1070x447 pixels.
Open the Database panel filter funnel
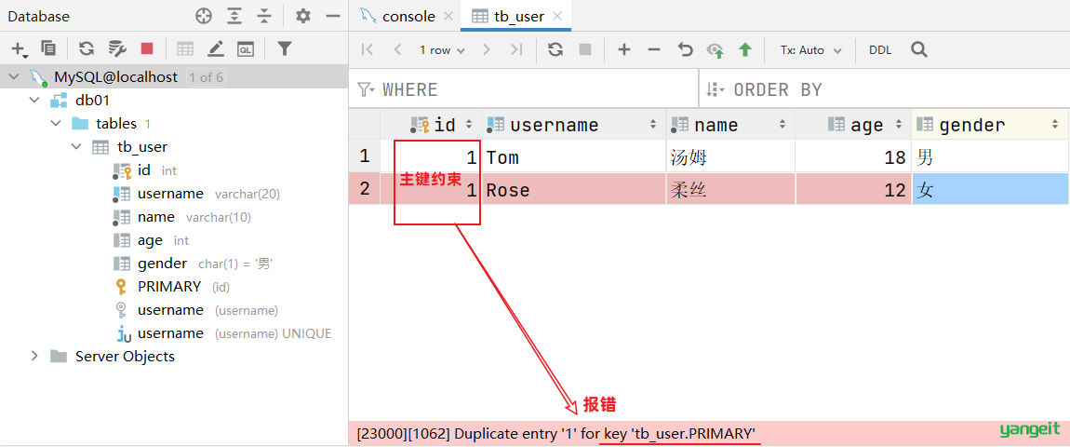tap(285, 48)
